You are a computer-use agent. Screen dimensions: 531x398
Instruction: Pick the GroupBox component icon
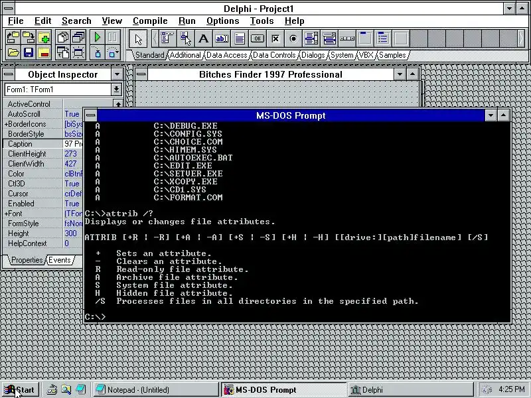(x=365, y=38)
